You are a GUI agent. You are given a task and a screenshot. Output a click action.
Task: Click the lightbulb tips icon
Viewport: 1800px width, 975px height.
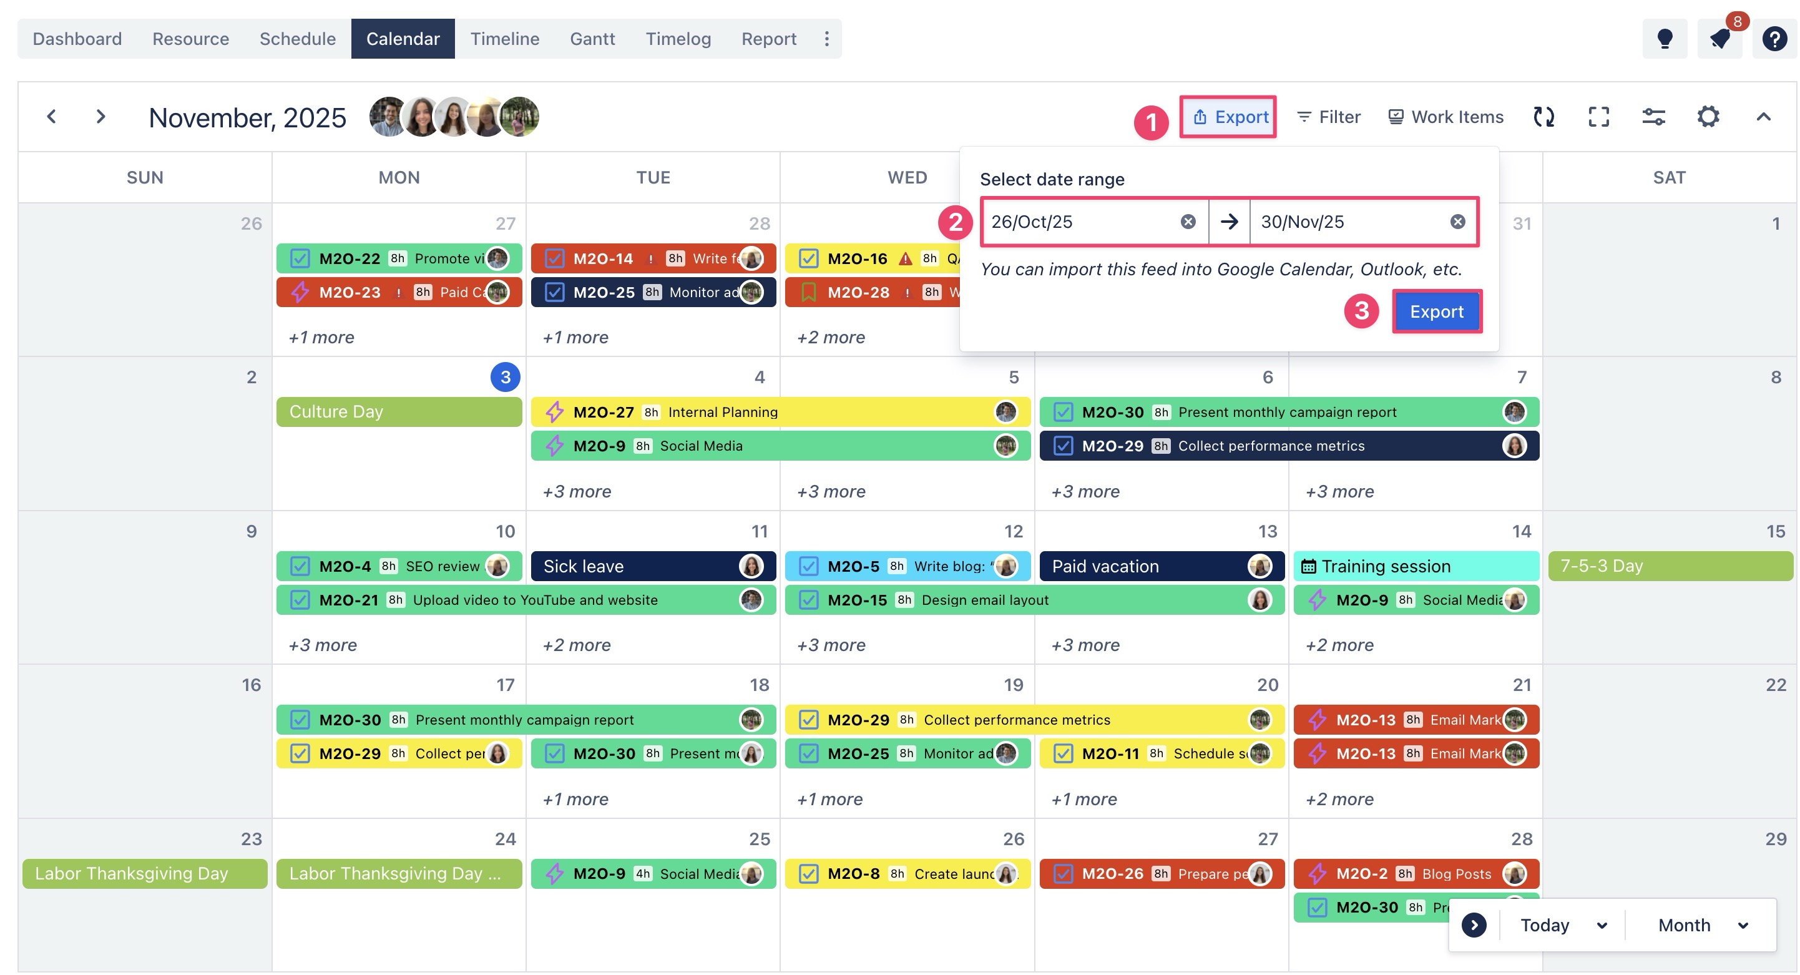click(x=1665, y=39)
